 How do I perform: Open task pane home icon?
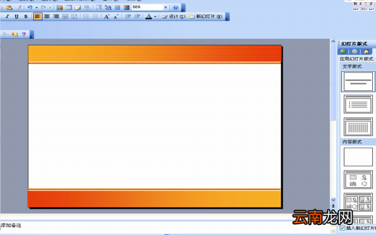pos(366,51)
